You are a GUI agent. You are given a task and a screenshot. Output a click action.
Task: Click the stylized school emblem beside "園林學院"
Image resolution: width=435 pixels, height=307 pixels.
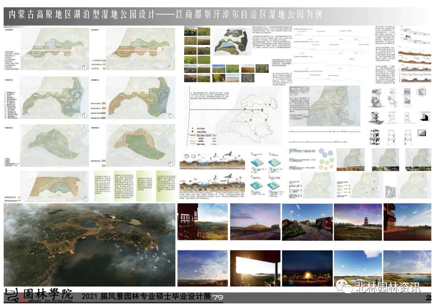pos(12,295)
